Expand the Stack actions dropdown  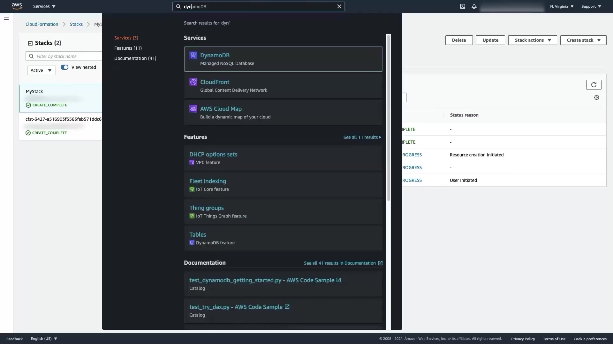(532, 40)
